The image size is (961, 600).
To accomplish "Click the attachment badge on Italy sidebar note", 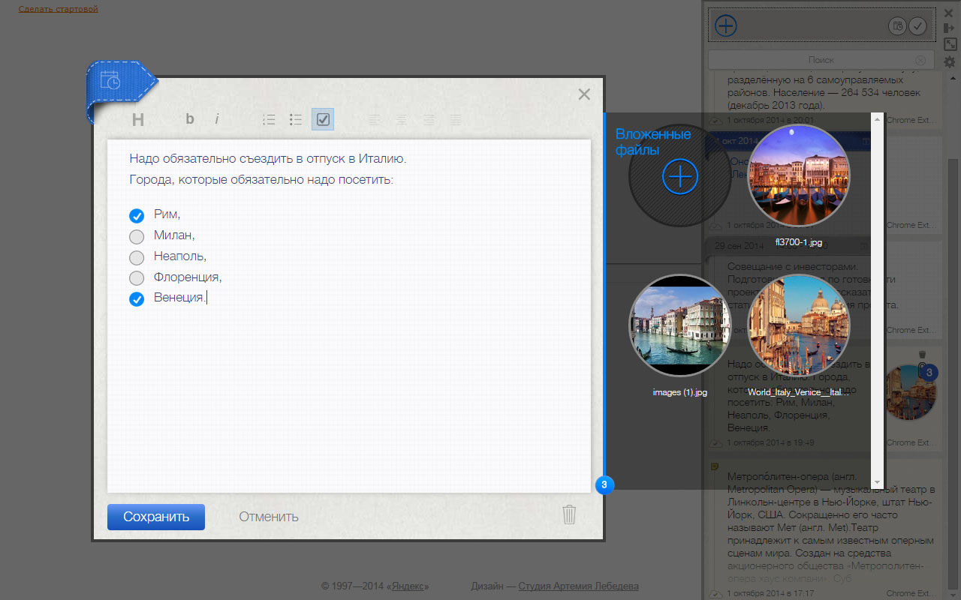I will coord(929,372).
